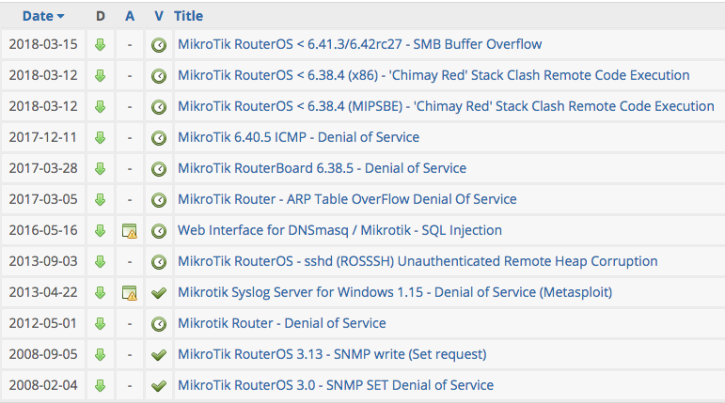The height and width of the screenshot is (403, 725).
Task: Click the vulnerable app icon for Syslog Server
Action: pyautogui.click(x=130, y=292)
